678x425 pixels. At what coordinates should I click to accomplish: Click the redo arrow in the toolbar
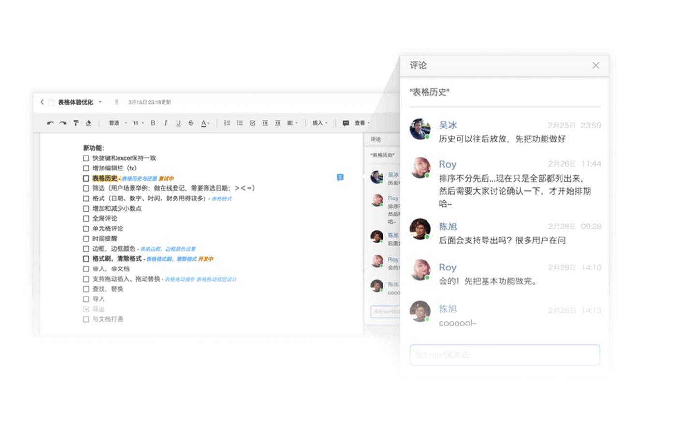point(63,123)
